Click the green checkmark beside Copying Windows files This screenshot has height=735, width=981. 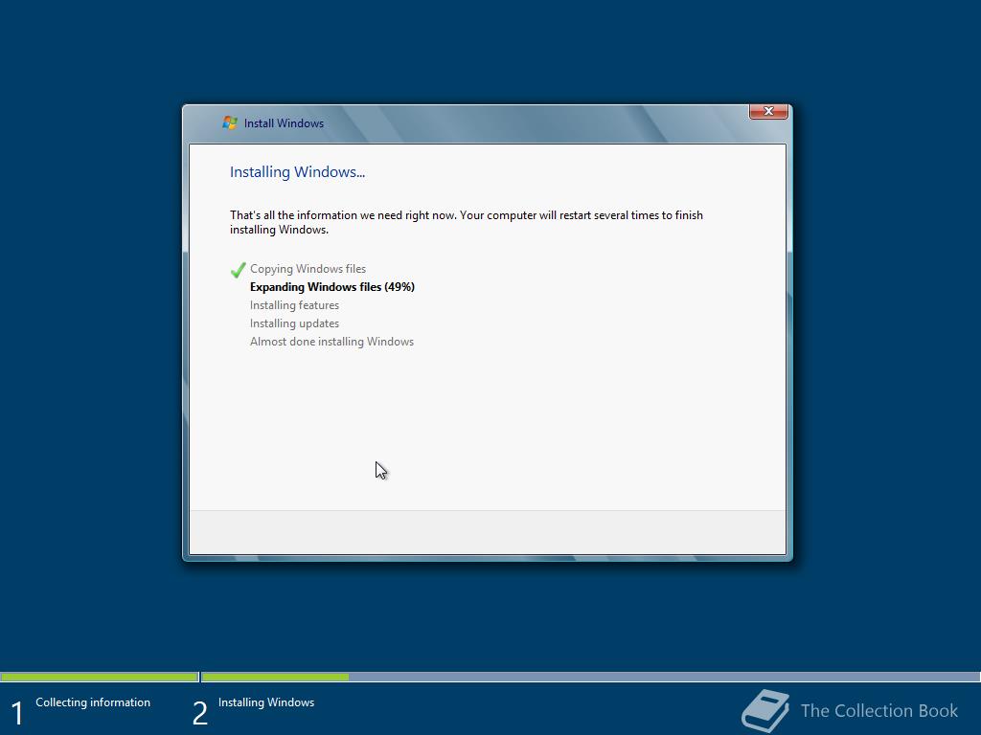pyautogui.click(x=238, y=269)
